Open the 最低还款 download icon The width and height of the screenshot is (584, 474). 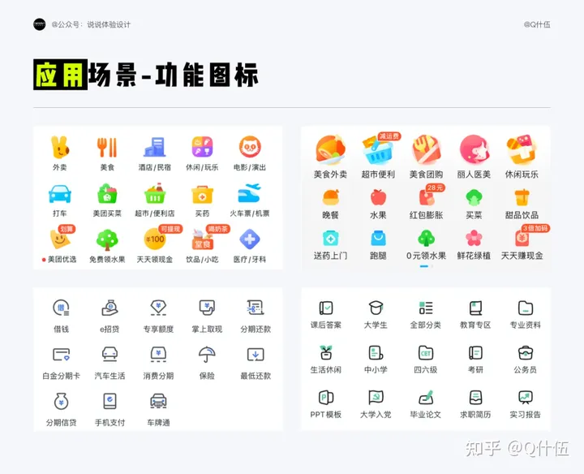tap(255, 355)
